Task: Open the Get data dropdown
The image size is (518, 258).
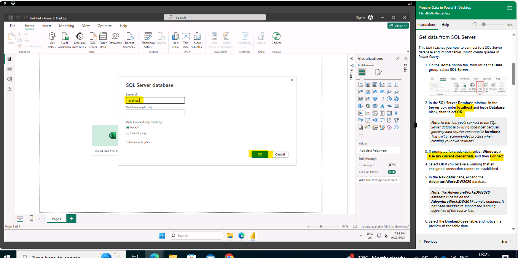Action: (x=52, y=40)
